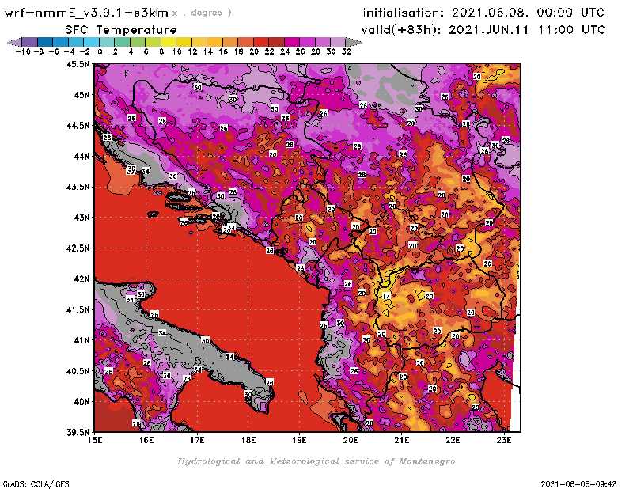Click the '21E' longitude axis label
The image size is (633, 489).
(402, 440)
